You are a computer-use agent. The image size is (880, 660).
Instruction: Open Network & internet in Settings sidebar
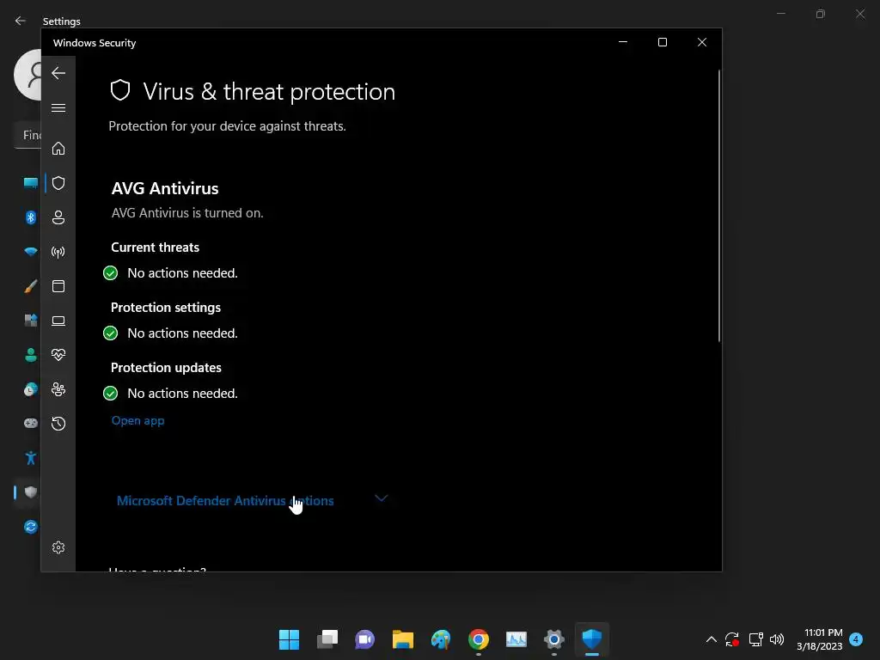point(30,252)
